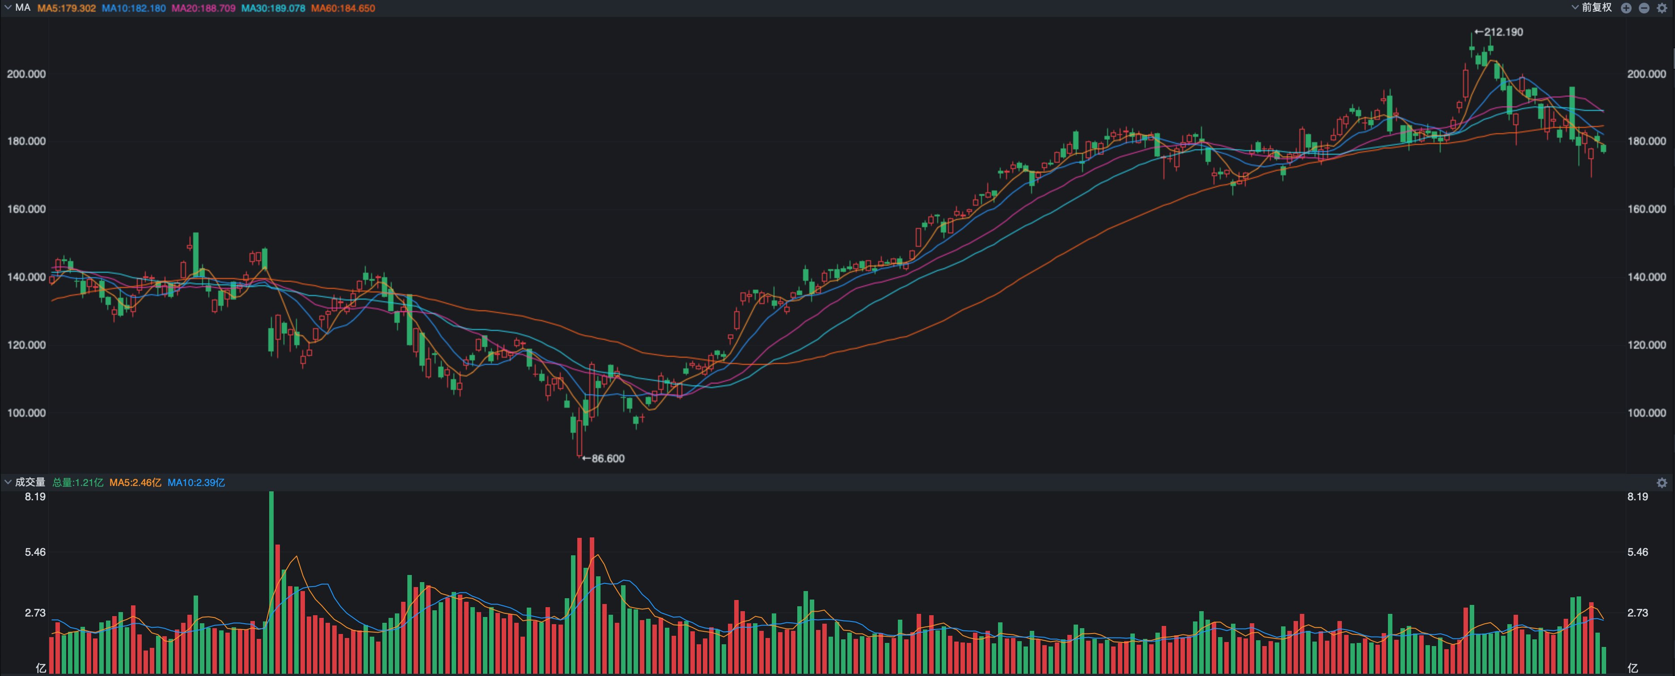The width and height of the screenshot is (1675, 676).
Task: Click the MA10:182.180 indicator label
Action: (x=133, y=8)
